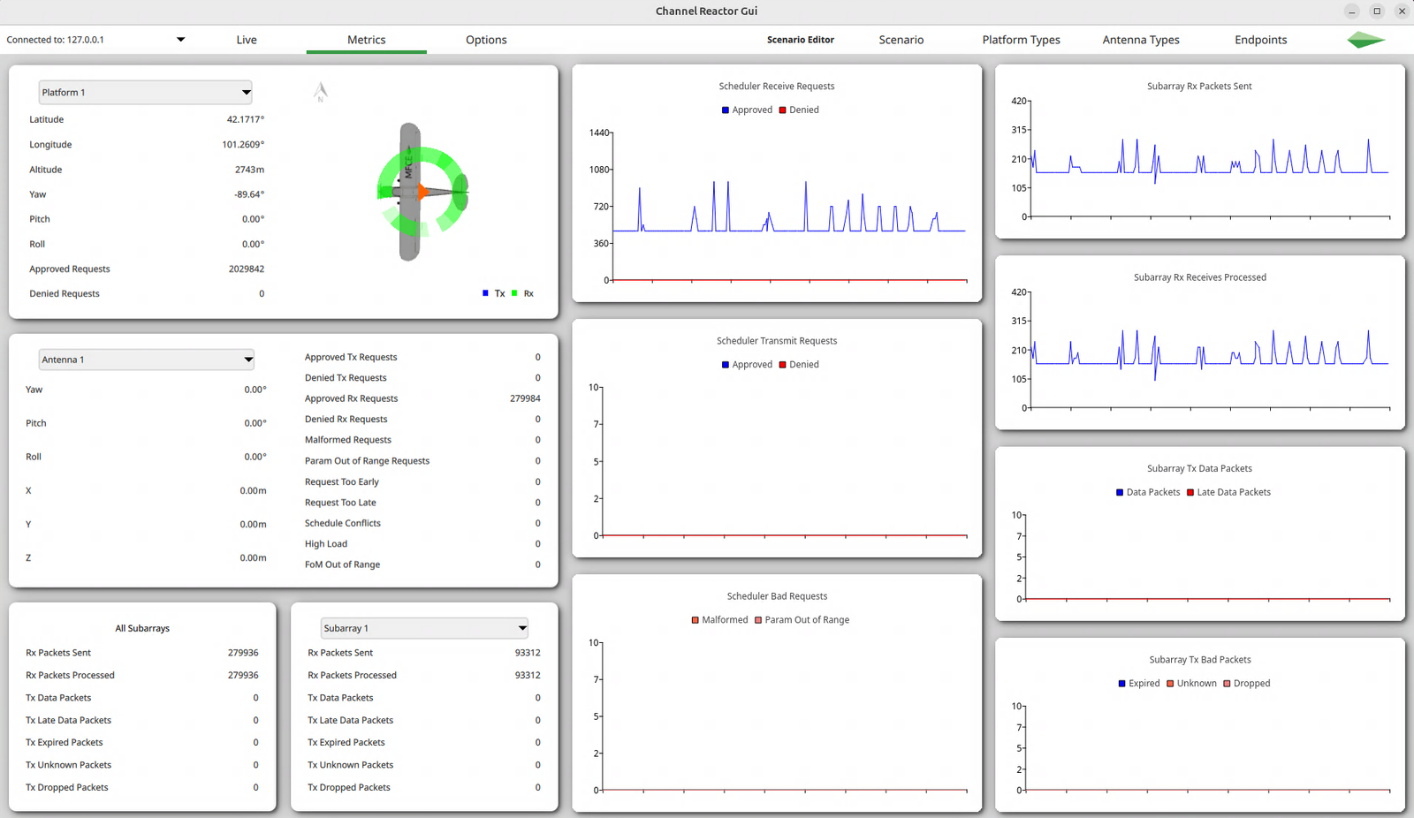Open the Connected to server dropdown arrow
The image size is (1414, 818).
point(180,40)
